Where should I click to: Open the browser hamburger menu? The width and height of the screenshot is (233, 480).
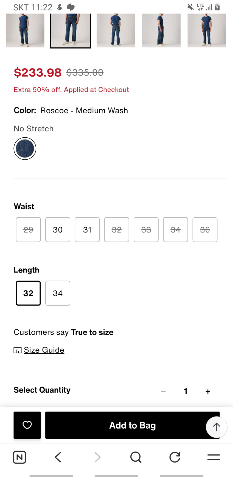click(214, 457)
